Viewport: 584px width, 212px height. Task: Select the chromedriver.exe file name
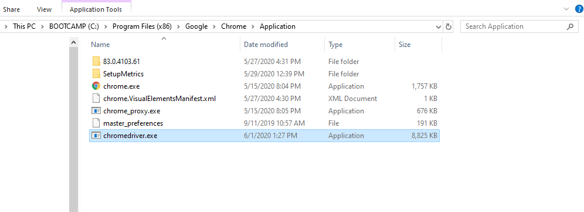130,136
